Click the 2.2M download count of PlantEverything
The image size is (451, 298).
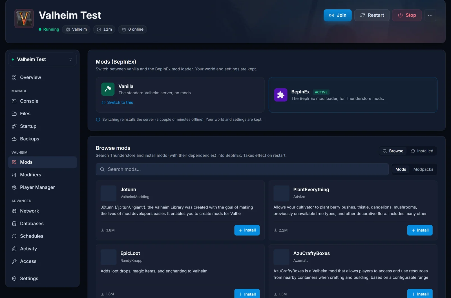tap(280, 230)
